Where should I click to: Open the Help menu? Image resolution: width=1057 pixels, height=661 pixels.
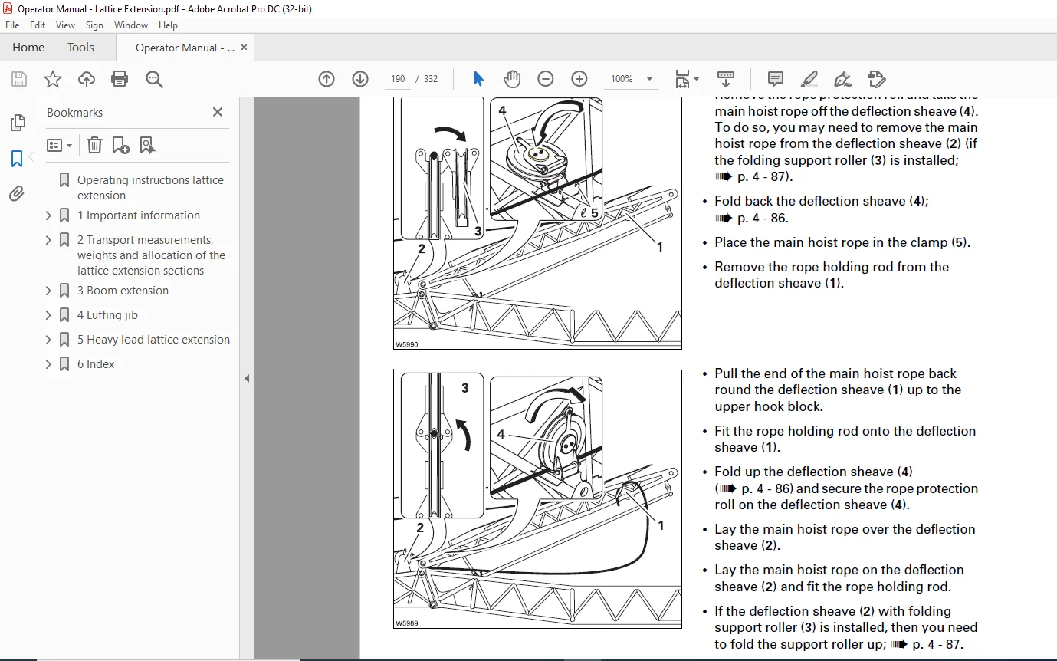pyautogui.click(x=168, y=25)
